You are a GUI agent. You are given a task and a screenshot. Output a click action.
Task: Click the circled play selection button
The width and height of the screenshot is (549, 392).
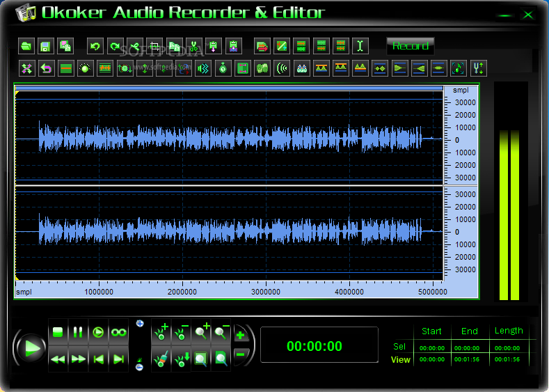98,332
